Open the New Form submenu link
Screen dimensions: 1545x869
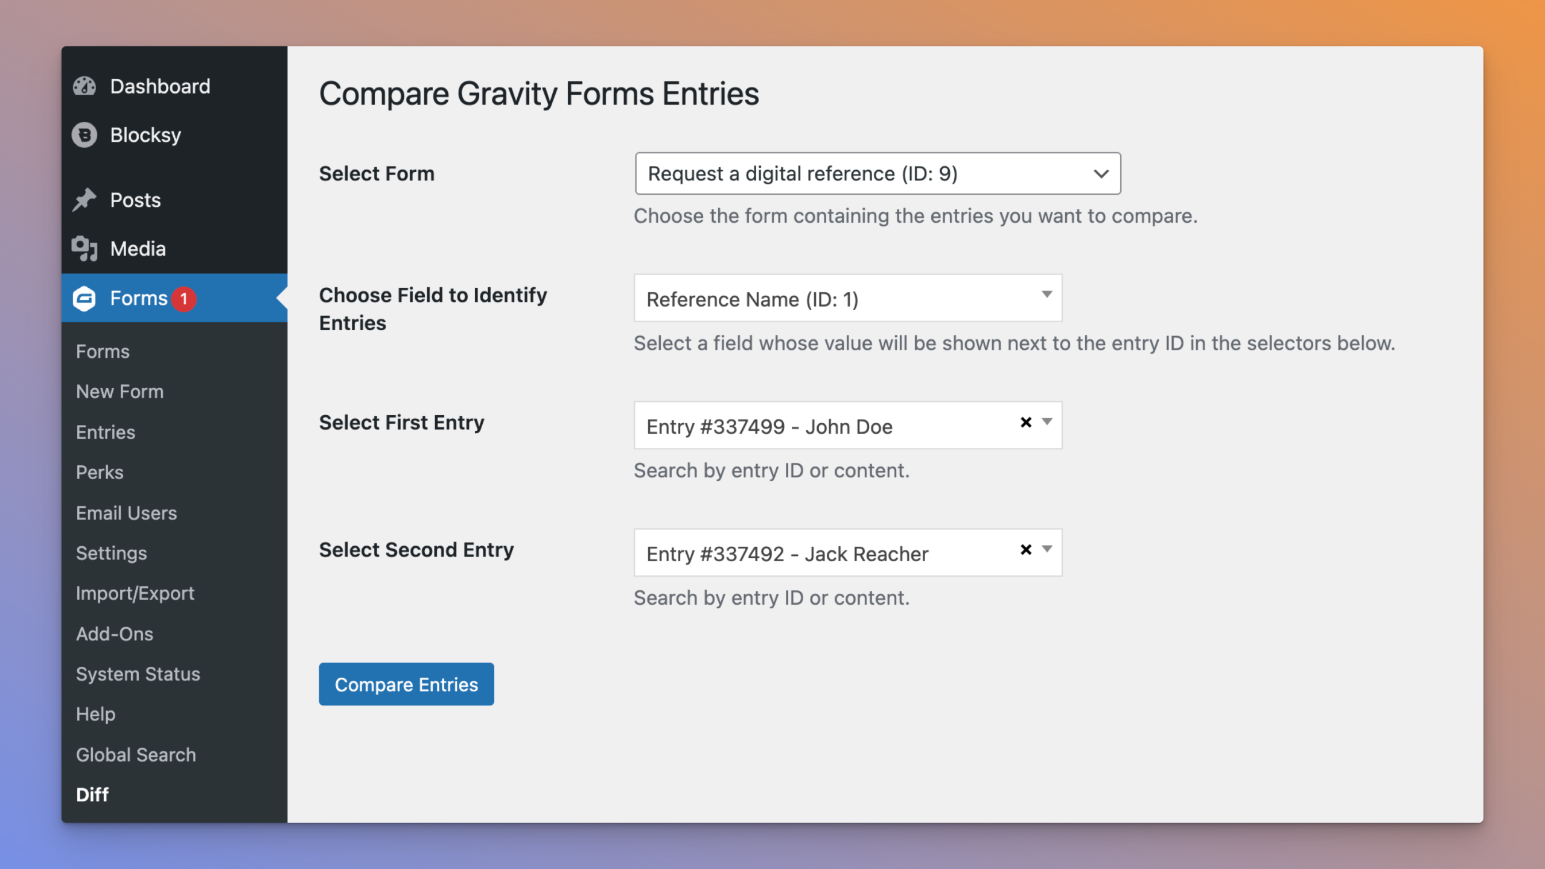tap(119, 392)
